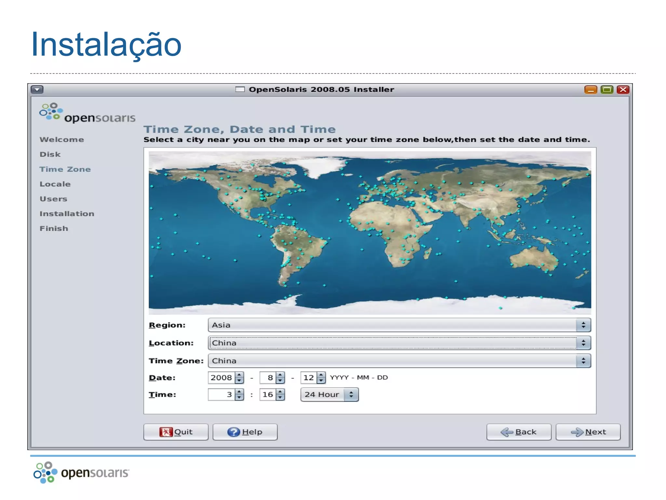Select the Installation step in sidebar
666x500 pixels.
(67, 214)
